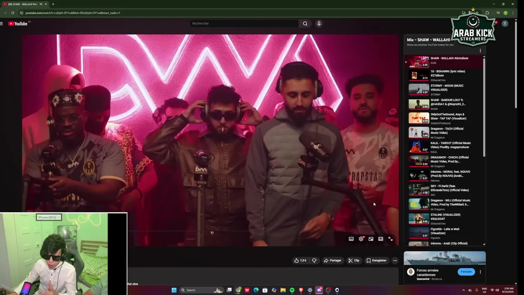Screen dimensions: 524x295
Task: Mute the tab via speaker icon
Action: click(x=41, y=4)
